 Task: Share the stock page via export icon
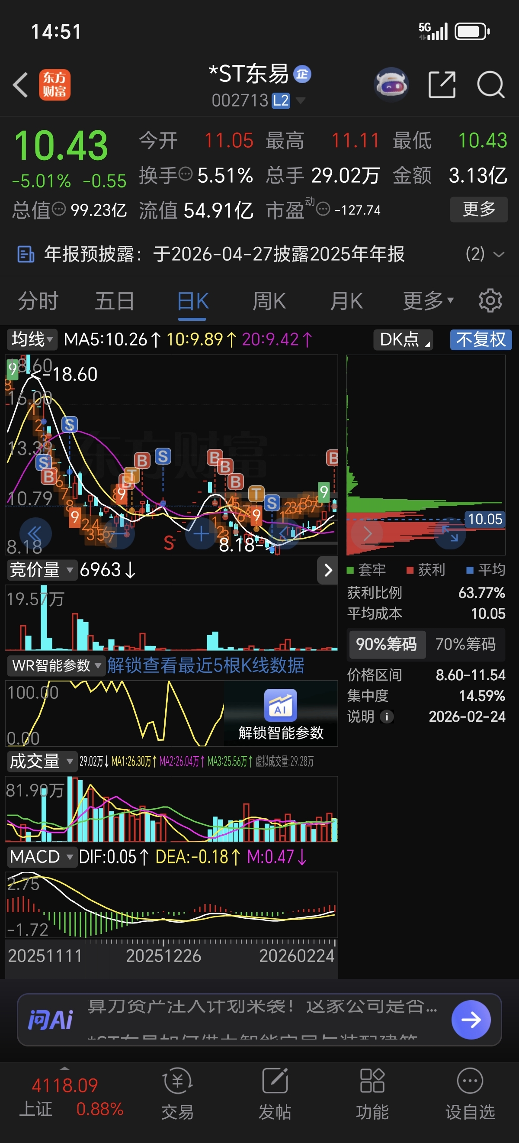[x=442, y=84]
